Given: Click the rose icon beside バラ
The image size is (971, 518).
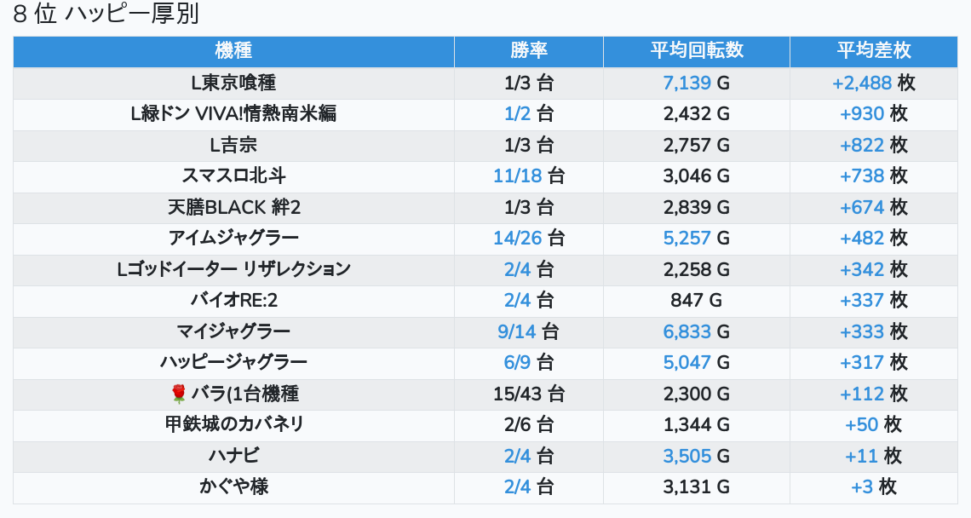Looking at the screenshot, I should click(x=178, y=394).
